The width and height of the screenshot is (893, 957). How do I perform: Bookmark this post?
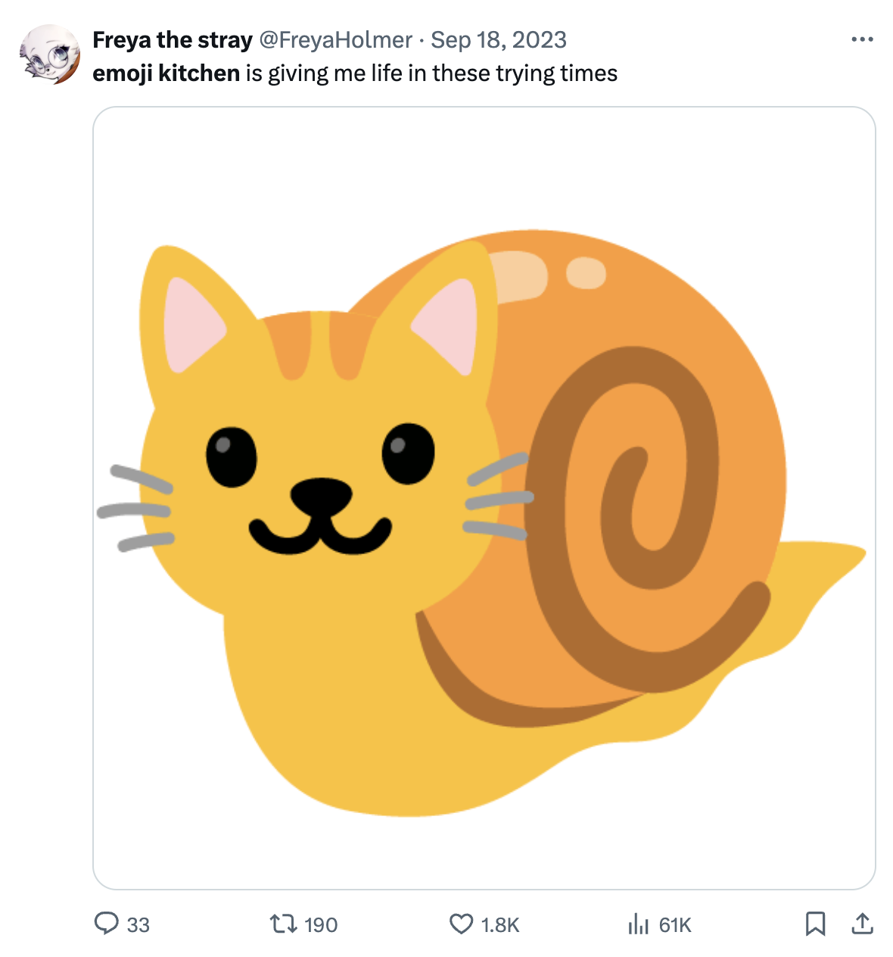[815, 924]
